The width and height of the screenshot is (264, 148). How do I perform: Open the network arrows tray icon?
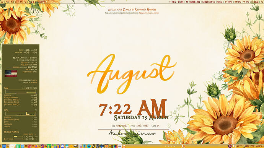click(x=235, y=146)
